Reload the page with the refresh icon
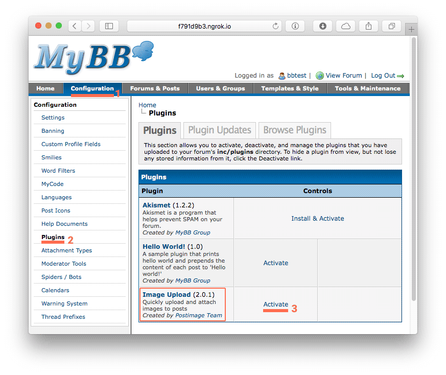 [x=275, y=25]
